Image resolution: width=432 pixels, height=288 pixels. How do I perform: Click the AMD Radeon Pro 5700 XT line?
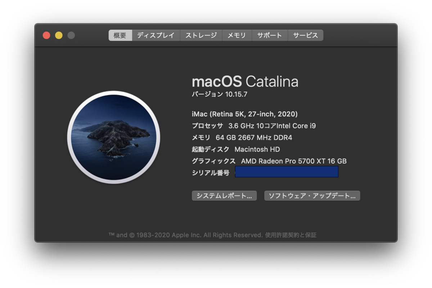[269, 161]
